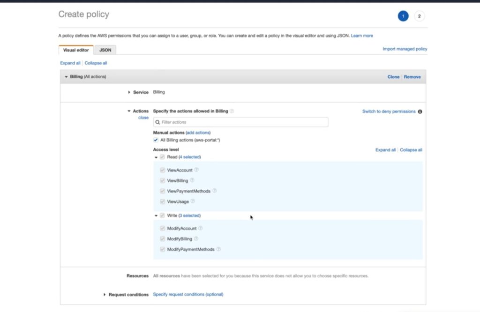Toggle the ViewUsage checkbox
The height and width of the screenshot is (312, 480).
click(x=162, y=201)
